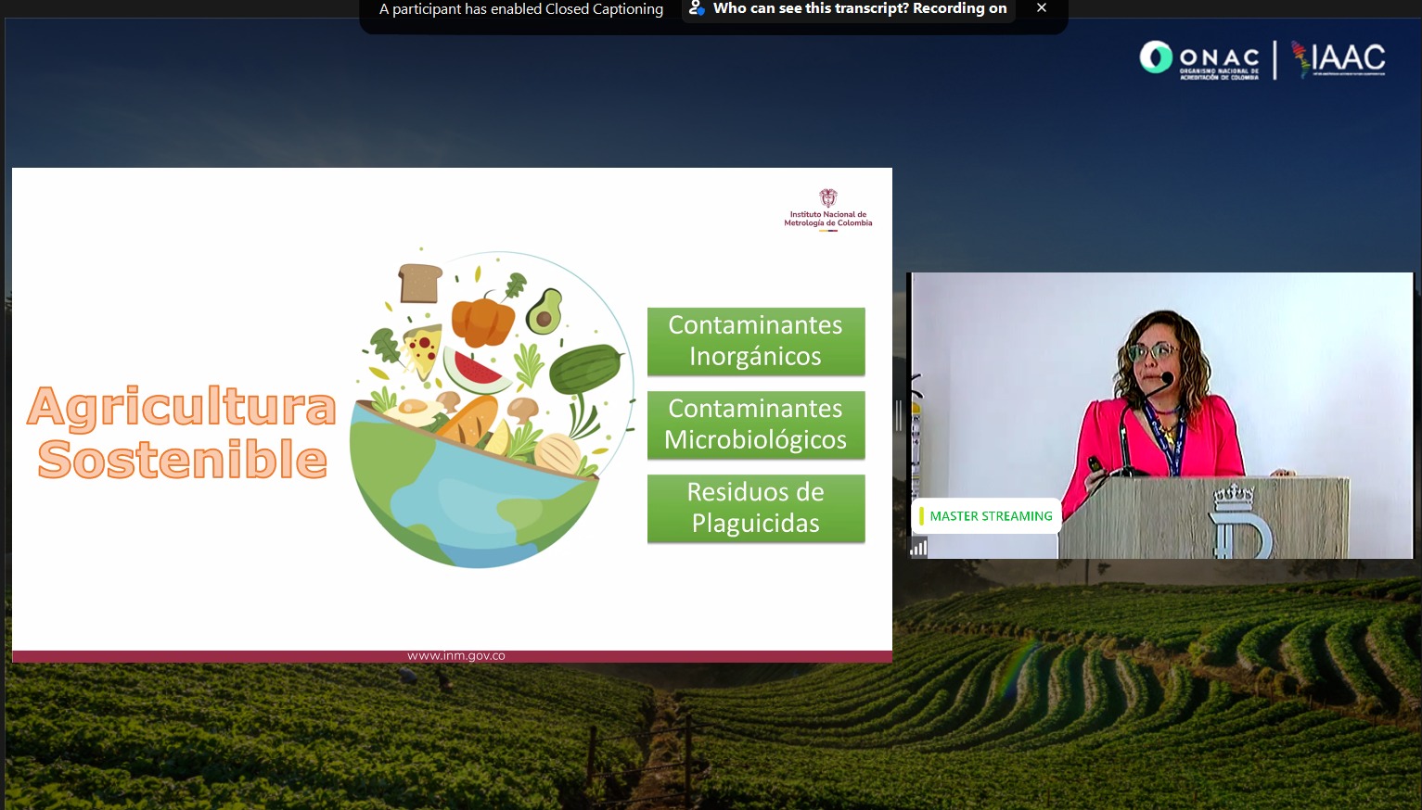Viewport: 1422px width, 810px height.
Task: Click 'A participant has enabled Closed Captioning' text
Action: (521, 9)
